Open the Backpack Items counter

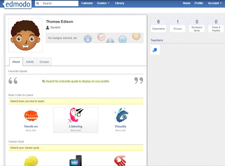pyautogui.click(x=197, y=25)
